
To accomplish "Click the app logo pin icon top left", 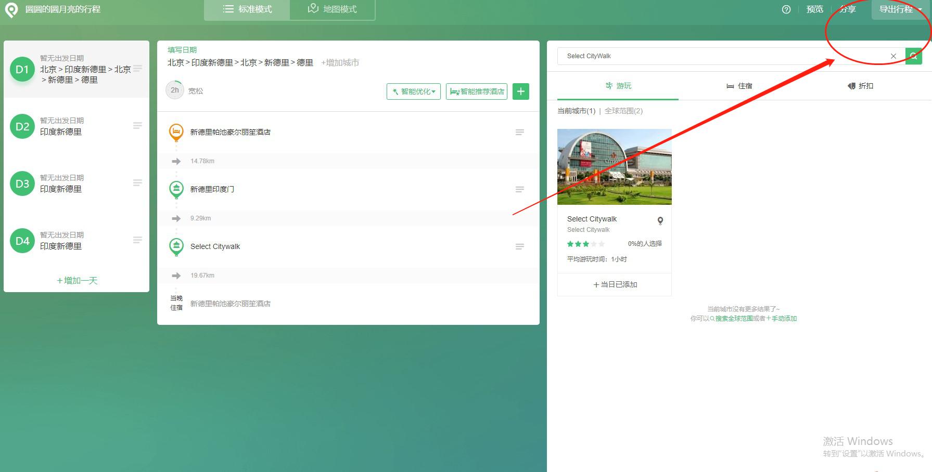I will click(11, 10).
